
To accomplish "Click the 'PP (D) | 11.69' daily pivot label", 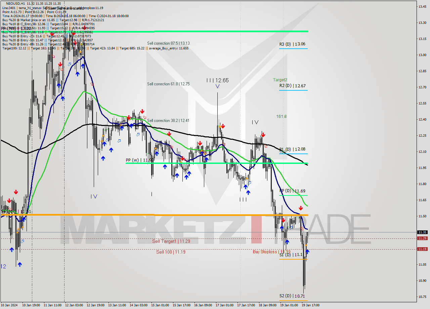I will (x=292, y=191).
